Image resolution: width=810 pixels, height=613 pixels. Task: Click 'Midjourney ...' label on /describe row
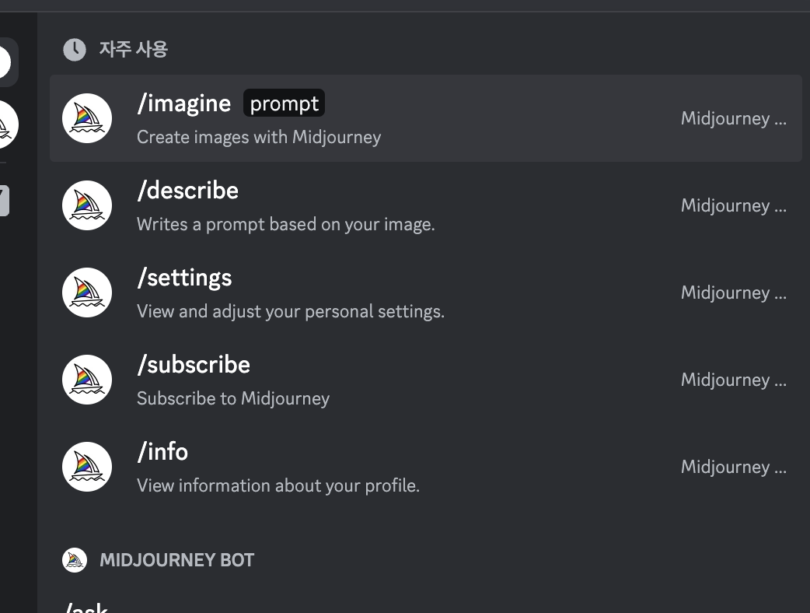coord(734,205)
